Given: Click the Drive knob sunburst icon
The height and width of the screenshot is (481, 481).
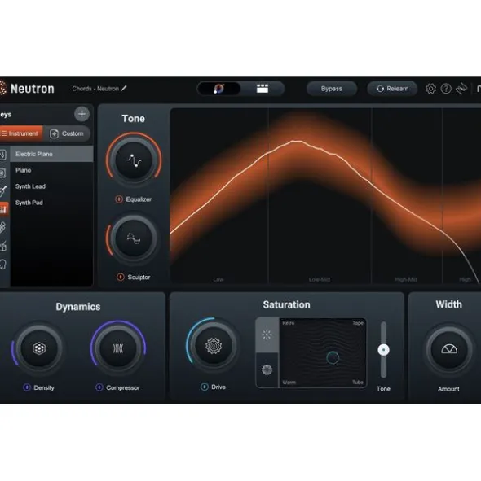Looking at the screenshot, I should point(214,346).
